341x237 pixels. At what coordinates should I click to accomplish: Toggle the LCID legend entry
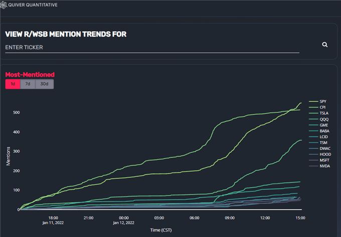tap(318, 137)
